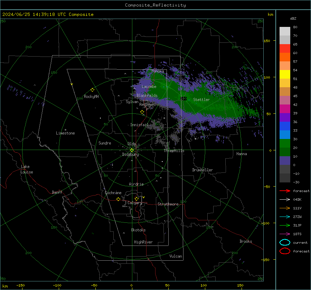Click the RedDeer label
This screenshot has height=290, width=311.
pyautogui.click(x=147, y=104)
